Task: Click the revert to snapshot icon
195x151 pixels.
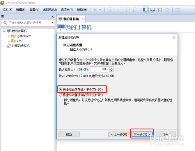Action: [128, 10]
